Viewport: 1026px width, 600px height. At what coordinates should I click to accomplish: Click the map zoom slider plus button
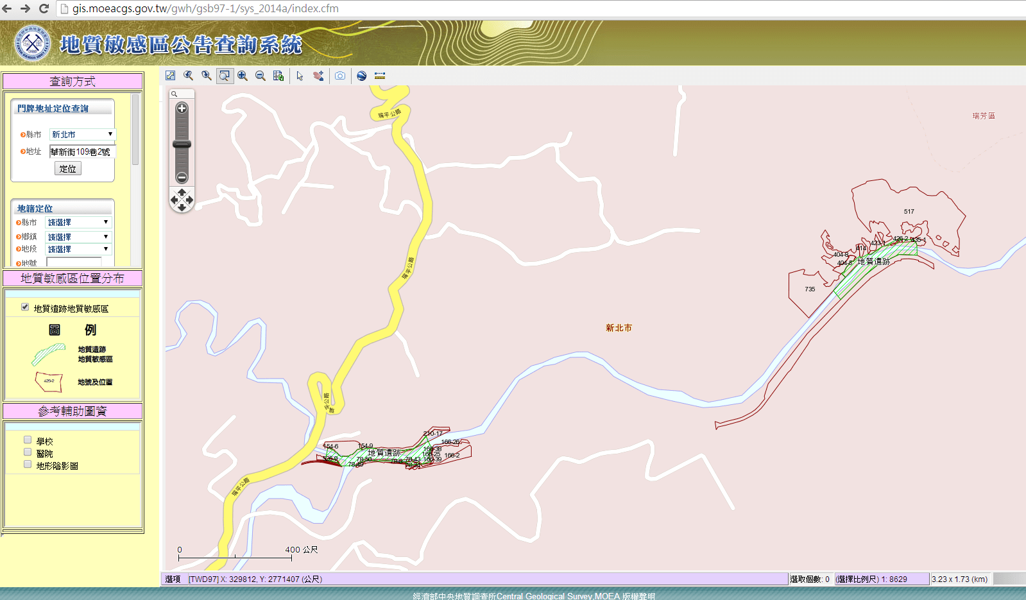[182, 108]
